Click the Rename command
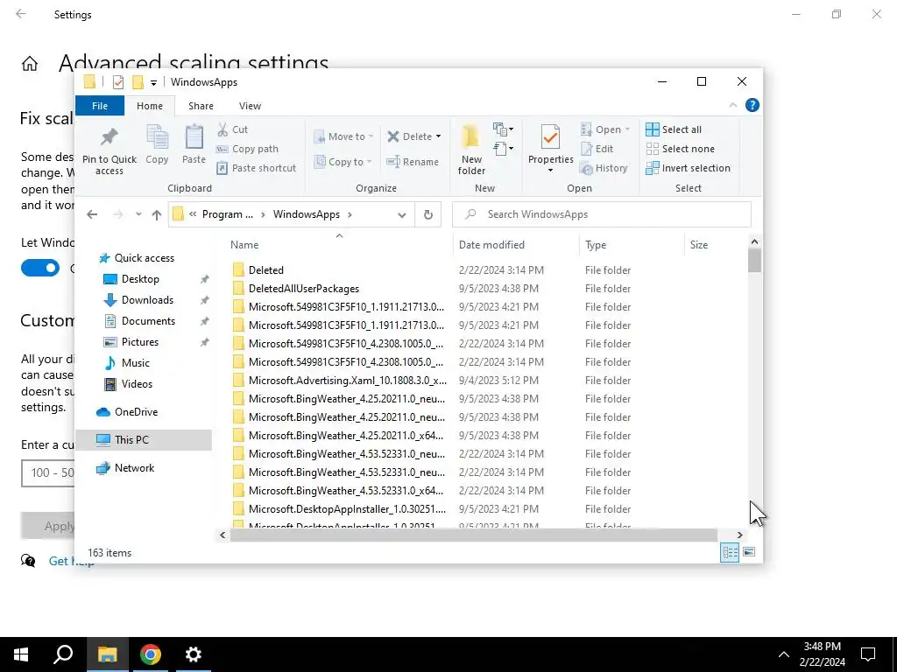Viewport: 897px width, 672px height. click(x=413, y=162)
